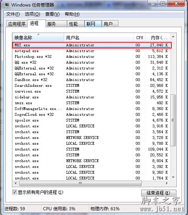Screen dimensions: 188x215
Task: Select the QQ.exe *32 process
Action: coord(92,62)
